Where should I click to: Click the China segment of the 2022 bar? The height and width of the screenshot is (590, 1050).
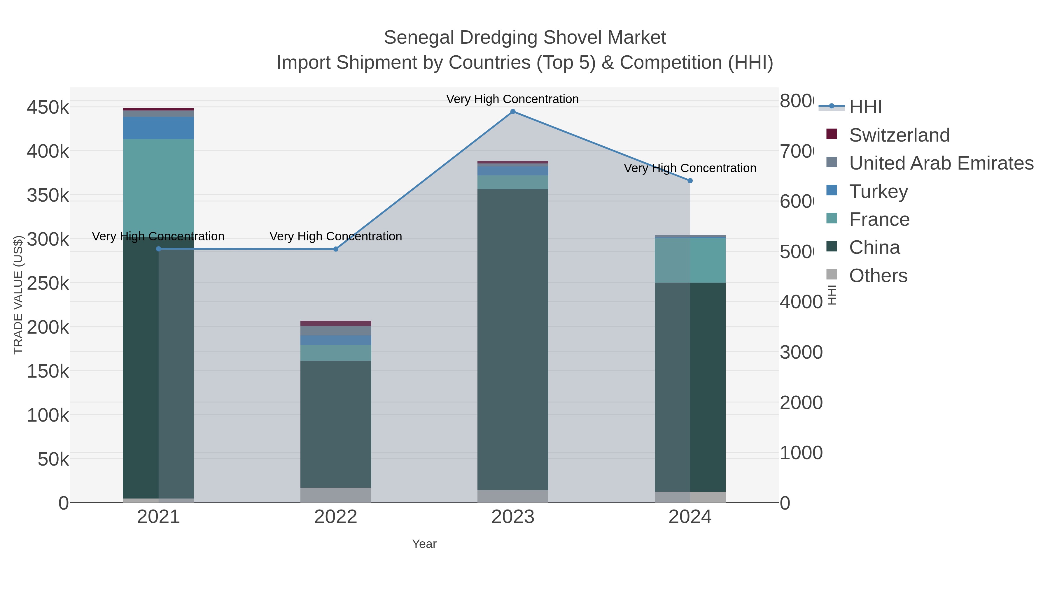point(336,424)
